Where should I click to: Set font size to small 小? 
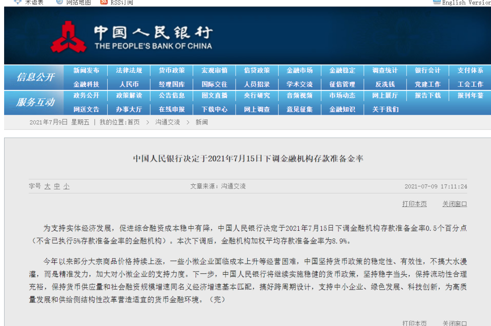66,187
